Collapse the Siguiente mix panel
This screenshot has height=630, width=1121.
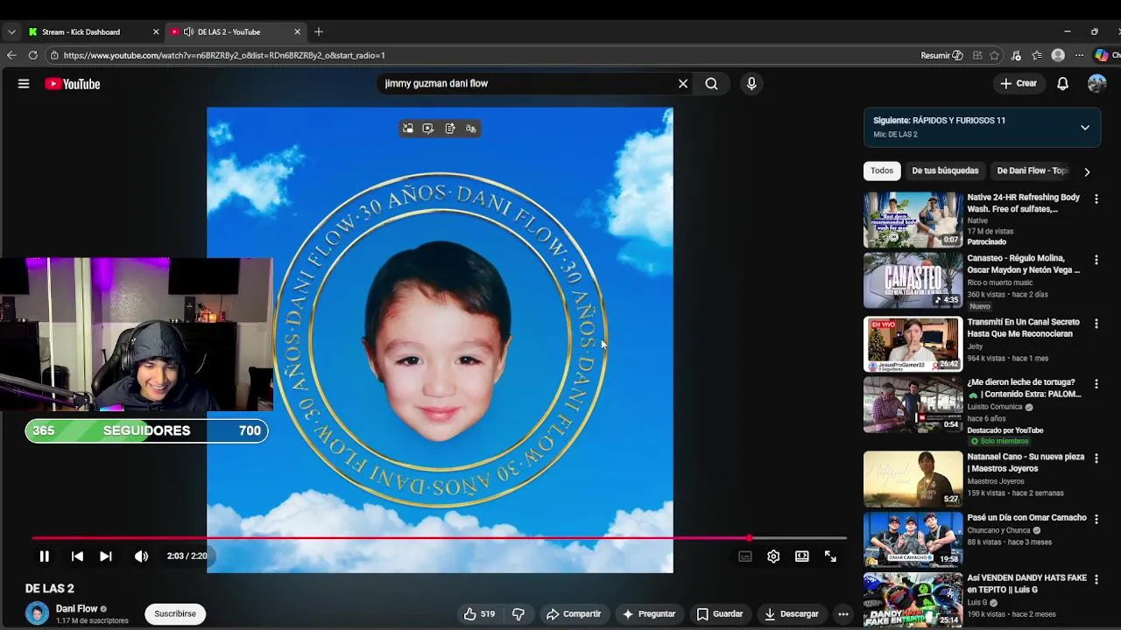point(1085,128)
